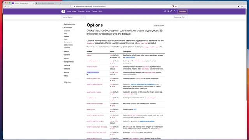Open the Docs nav item
Image resolution: width=249 pixels, height=140 pixels.
(74, 12)
